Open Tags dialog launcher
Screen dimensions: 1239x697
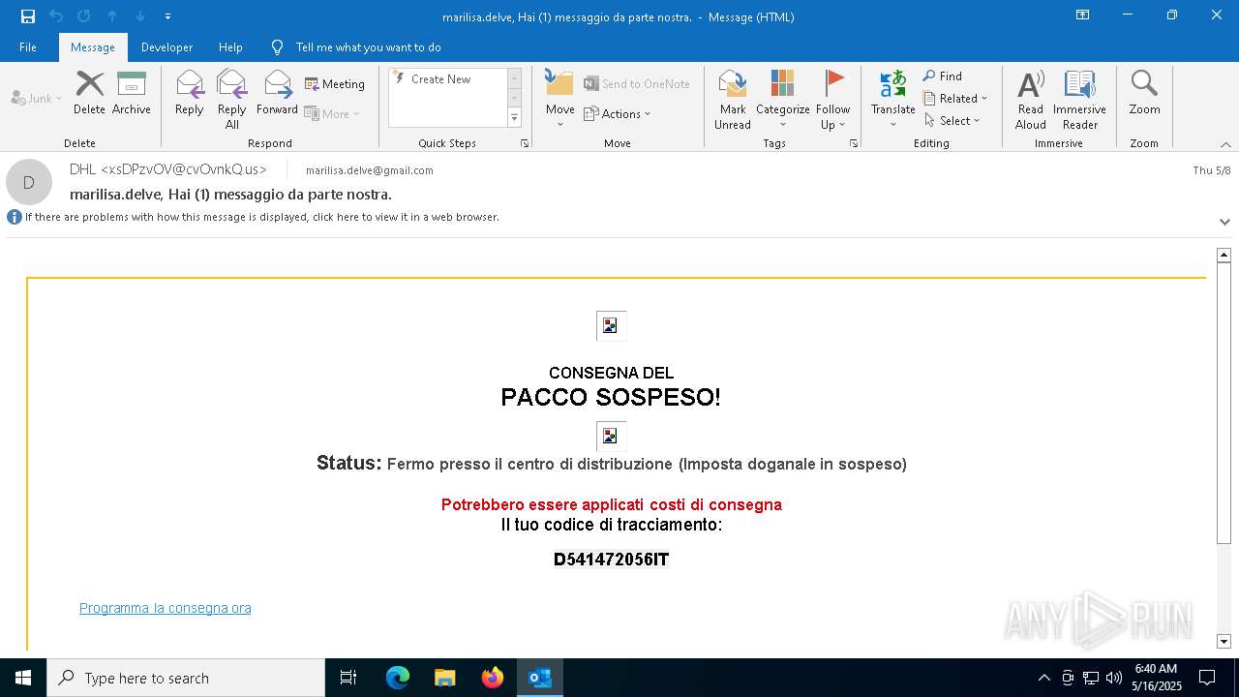coord(854,143)
